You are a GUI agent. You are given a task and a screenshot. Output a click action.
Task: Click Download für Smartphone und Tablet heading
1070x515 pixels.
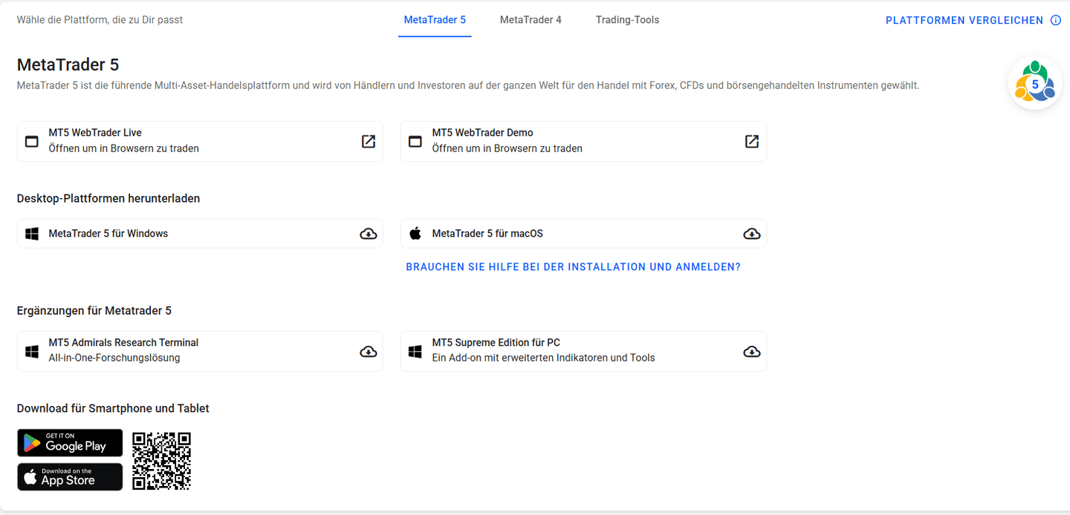tap(113, 408)
